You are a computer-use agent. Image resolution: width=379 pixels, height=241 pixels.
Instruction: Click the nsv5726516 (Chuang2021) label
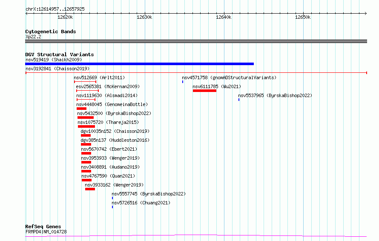[141, 203]
